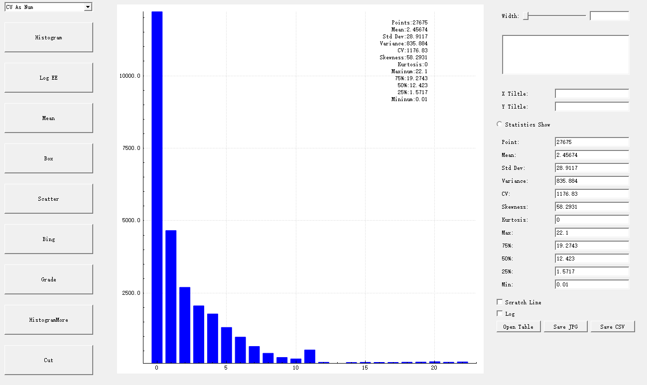Screen dimensions: 647x385
Task: Focus the Y Tiltle text field
Action: point(592,107)
